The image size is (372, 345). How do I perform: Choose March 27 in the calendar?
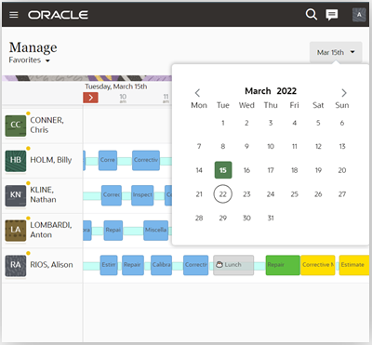[342, 194]
